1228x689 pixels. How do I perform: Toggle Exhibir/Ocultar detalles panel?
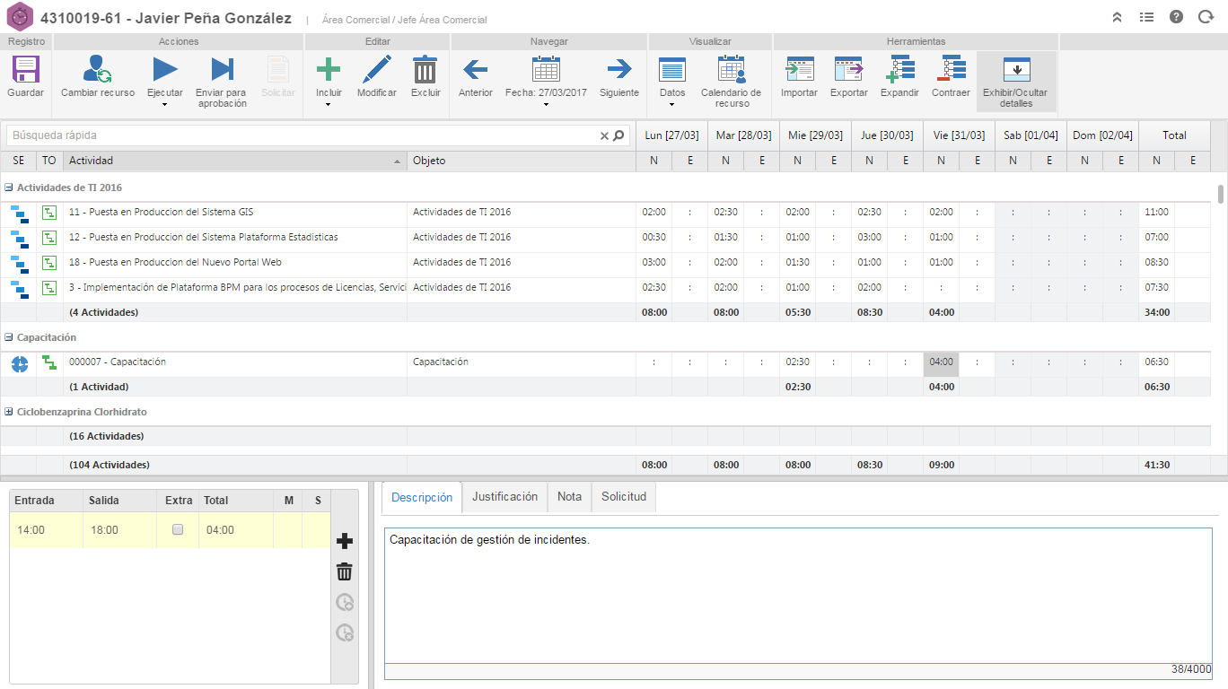coord(1016,70)
